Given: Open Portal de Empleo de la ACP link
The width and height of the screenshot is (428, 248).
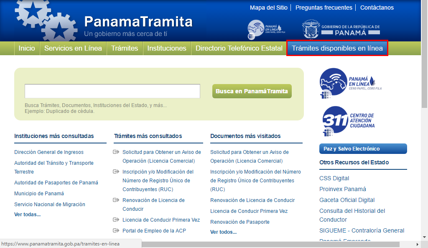Looking at the screenshot, I should (154, 231).
